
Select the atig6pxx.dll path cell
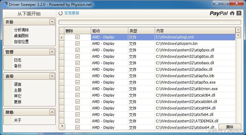point(195,50)
